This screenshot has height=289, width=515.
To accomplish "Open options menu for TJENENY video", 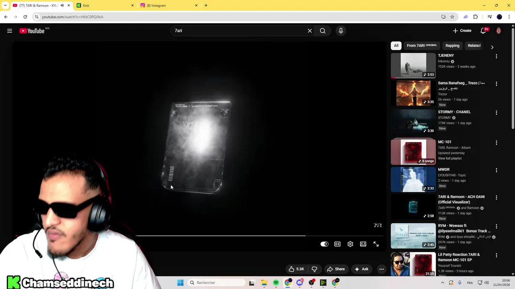I will point(496,57).
